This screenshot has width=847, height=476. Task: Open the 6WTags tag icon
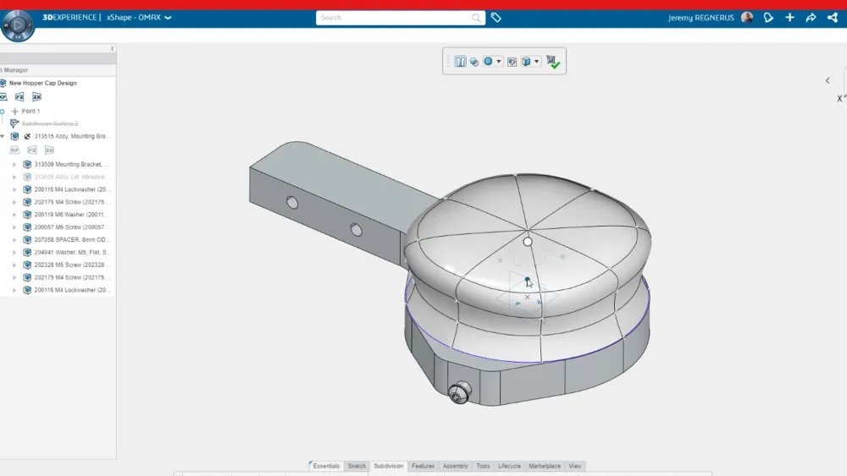pyautogui.click(x=495, y=18)
